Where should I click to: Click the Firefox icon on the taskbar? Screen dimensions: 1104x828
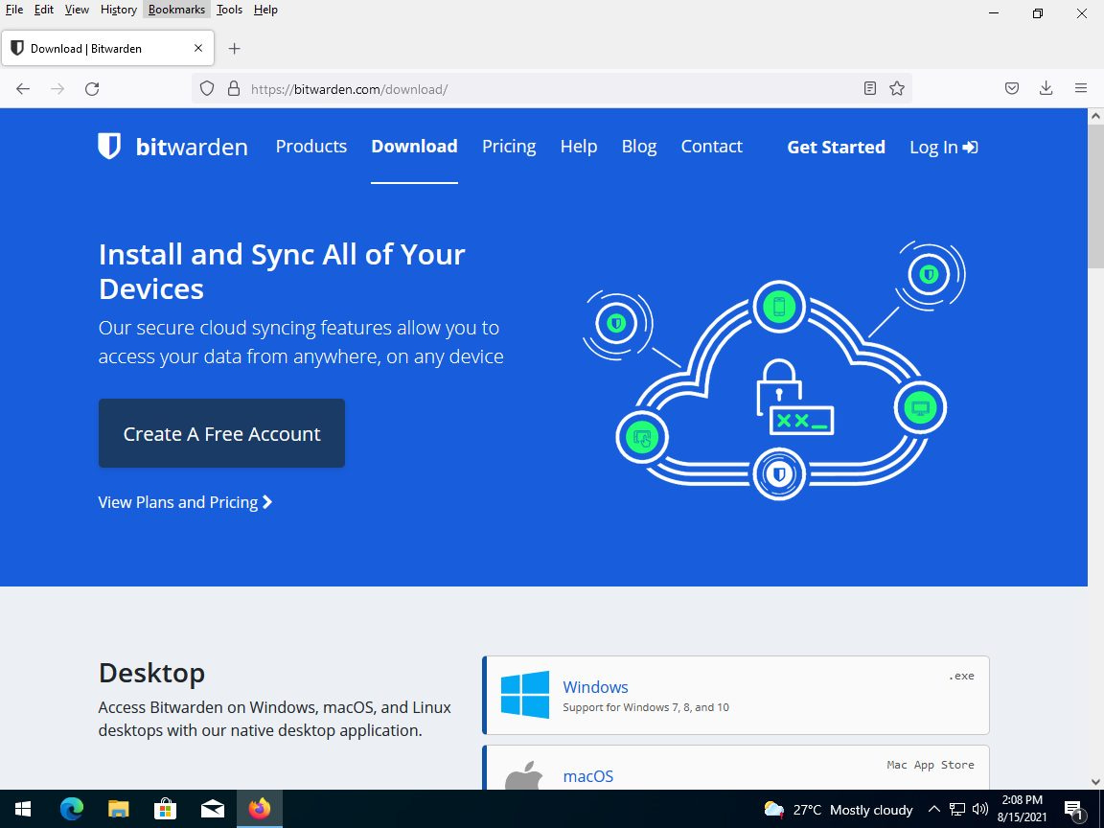point(260,809)
